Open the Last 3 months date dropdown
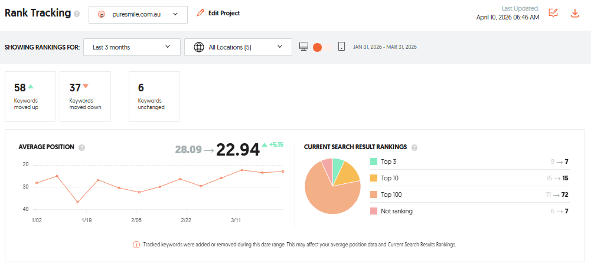This screenshot has height=267, width=591. (x=132, y=47)
